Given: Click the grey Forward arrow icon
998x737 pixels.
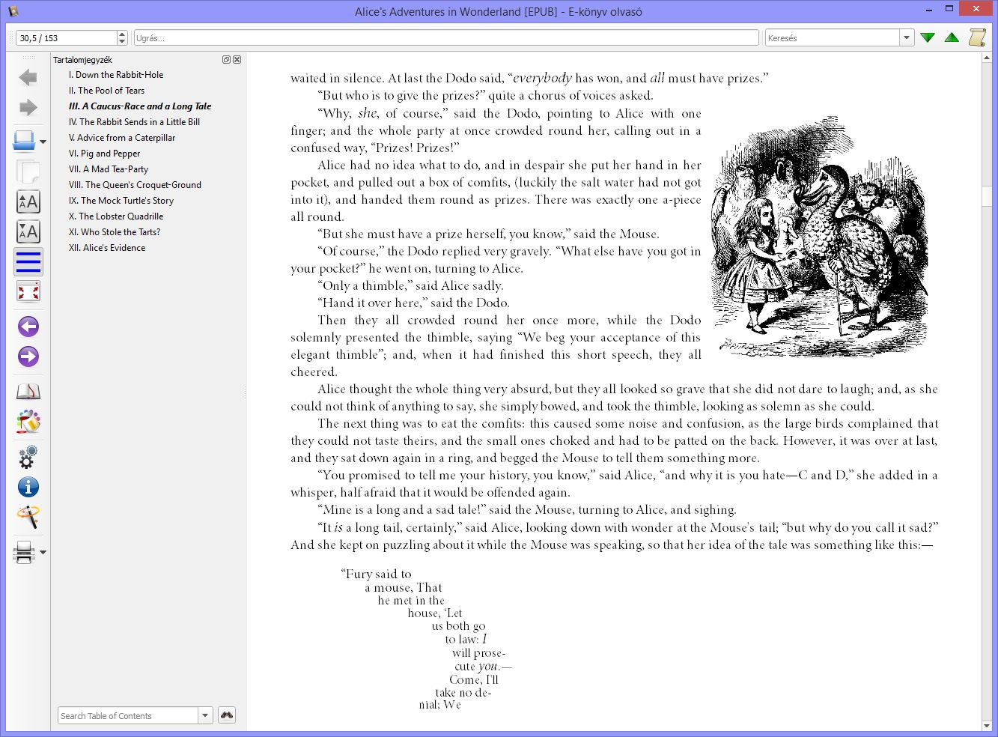Looking at the screenshot, I should tap(28, 107).
